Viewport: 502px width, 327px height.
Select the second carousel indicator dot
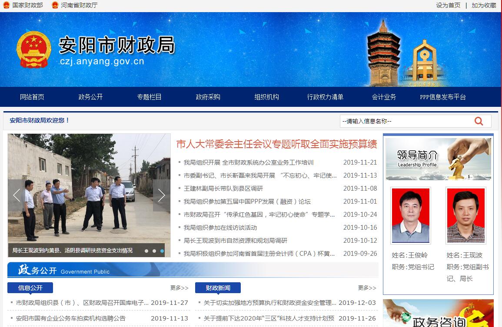click(154, 251)
